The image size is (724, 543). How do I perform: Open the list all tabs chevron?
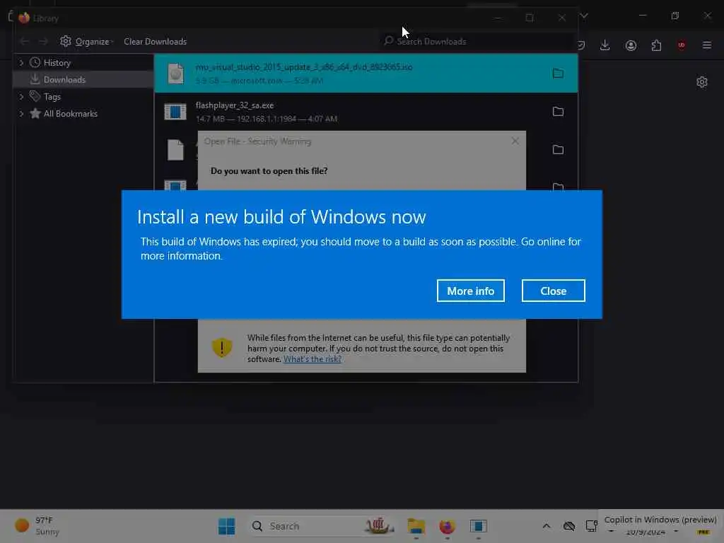(x=584, y=16)
